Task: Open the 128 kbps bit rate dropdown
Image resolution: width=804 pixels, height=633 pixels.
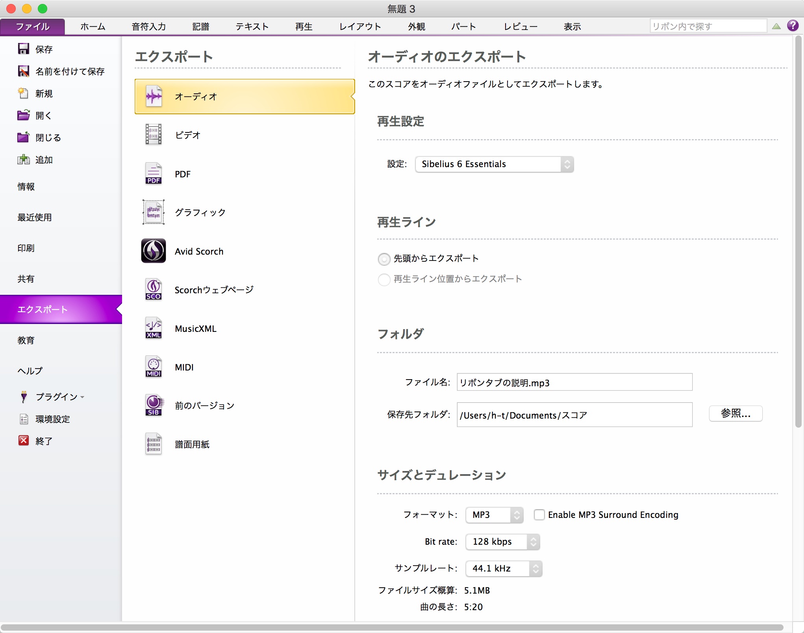Action: (502, 542)
